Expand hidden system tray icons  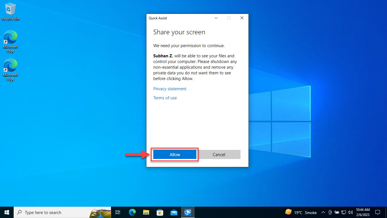pyautogui.click(x=323, y=212)
